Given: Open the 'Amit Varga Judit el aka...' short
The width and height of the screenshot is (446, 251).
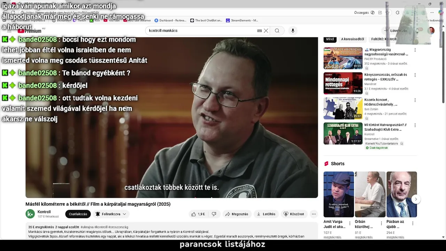Looking at the screenshot, I should point(339,195).
